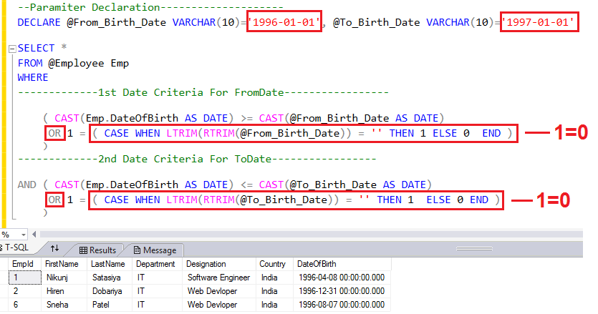Click the 1st Date Criteria comment line

[x=203, y=92]
